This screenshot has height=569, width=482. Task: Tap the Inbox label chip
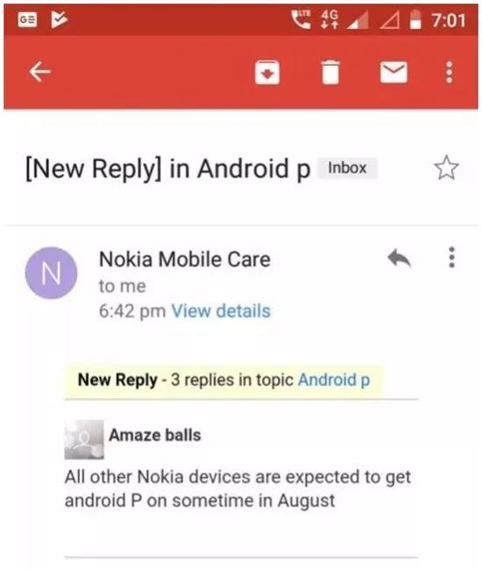[x=347, y=168]
